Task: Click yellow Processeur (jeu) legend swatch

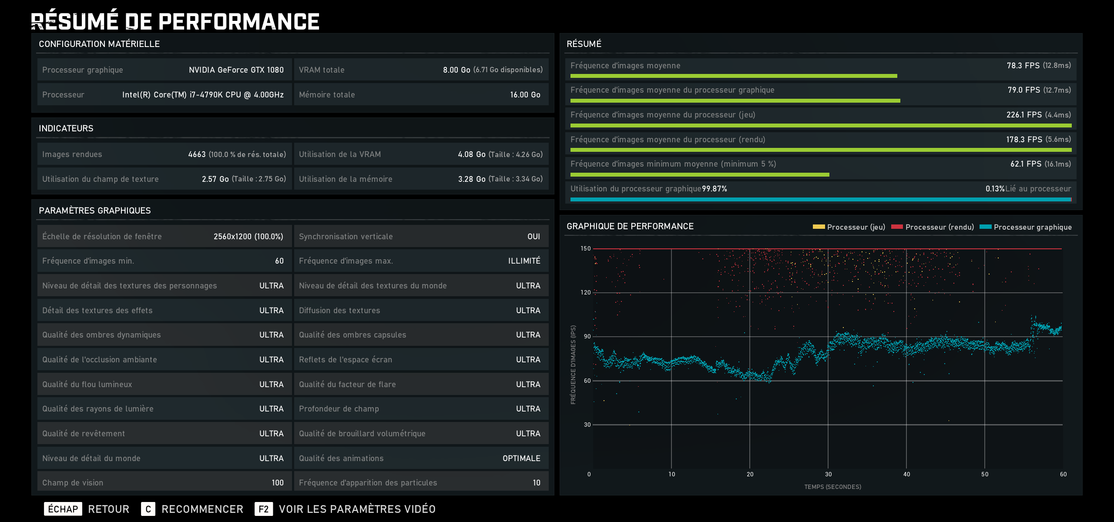Action: click(x=819, y=227)
